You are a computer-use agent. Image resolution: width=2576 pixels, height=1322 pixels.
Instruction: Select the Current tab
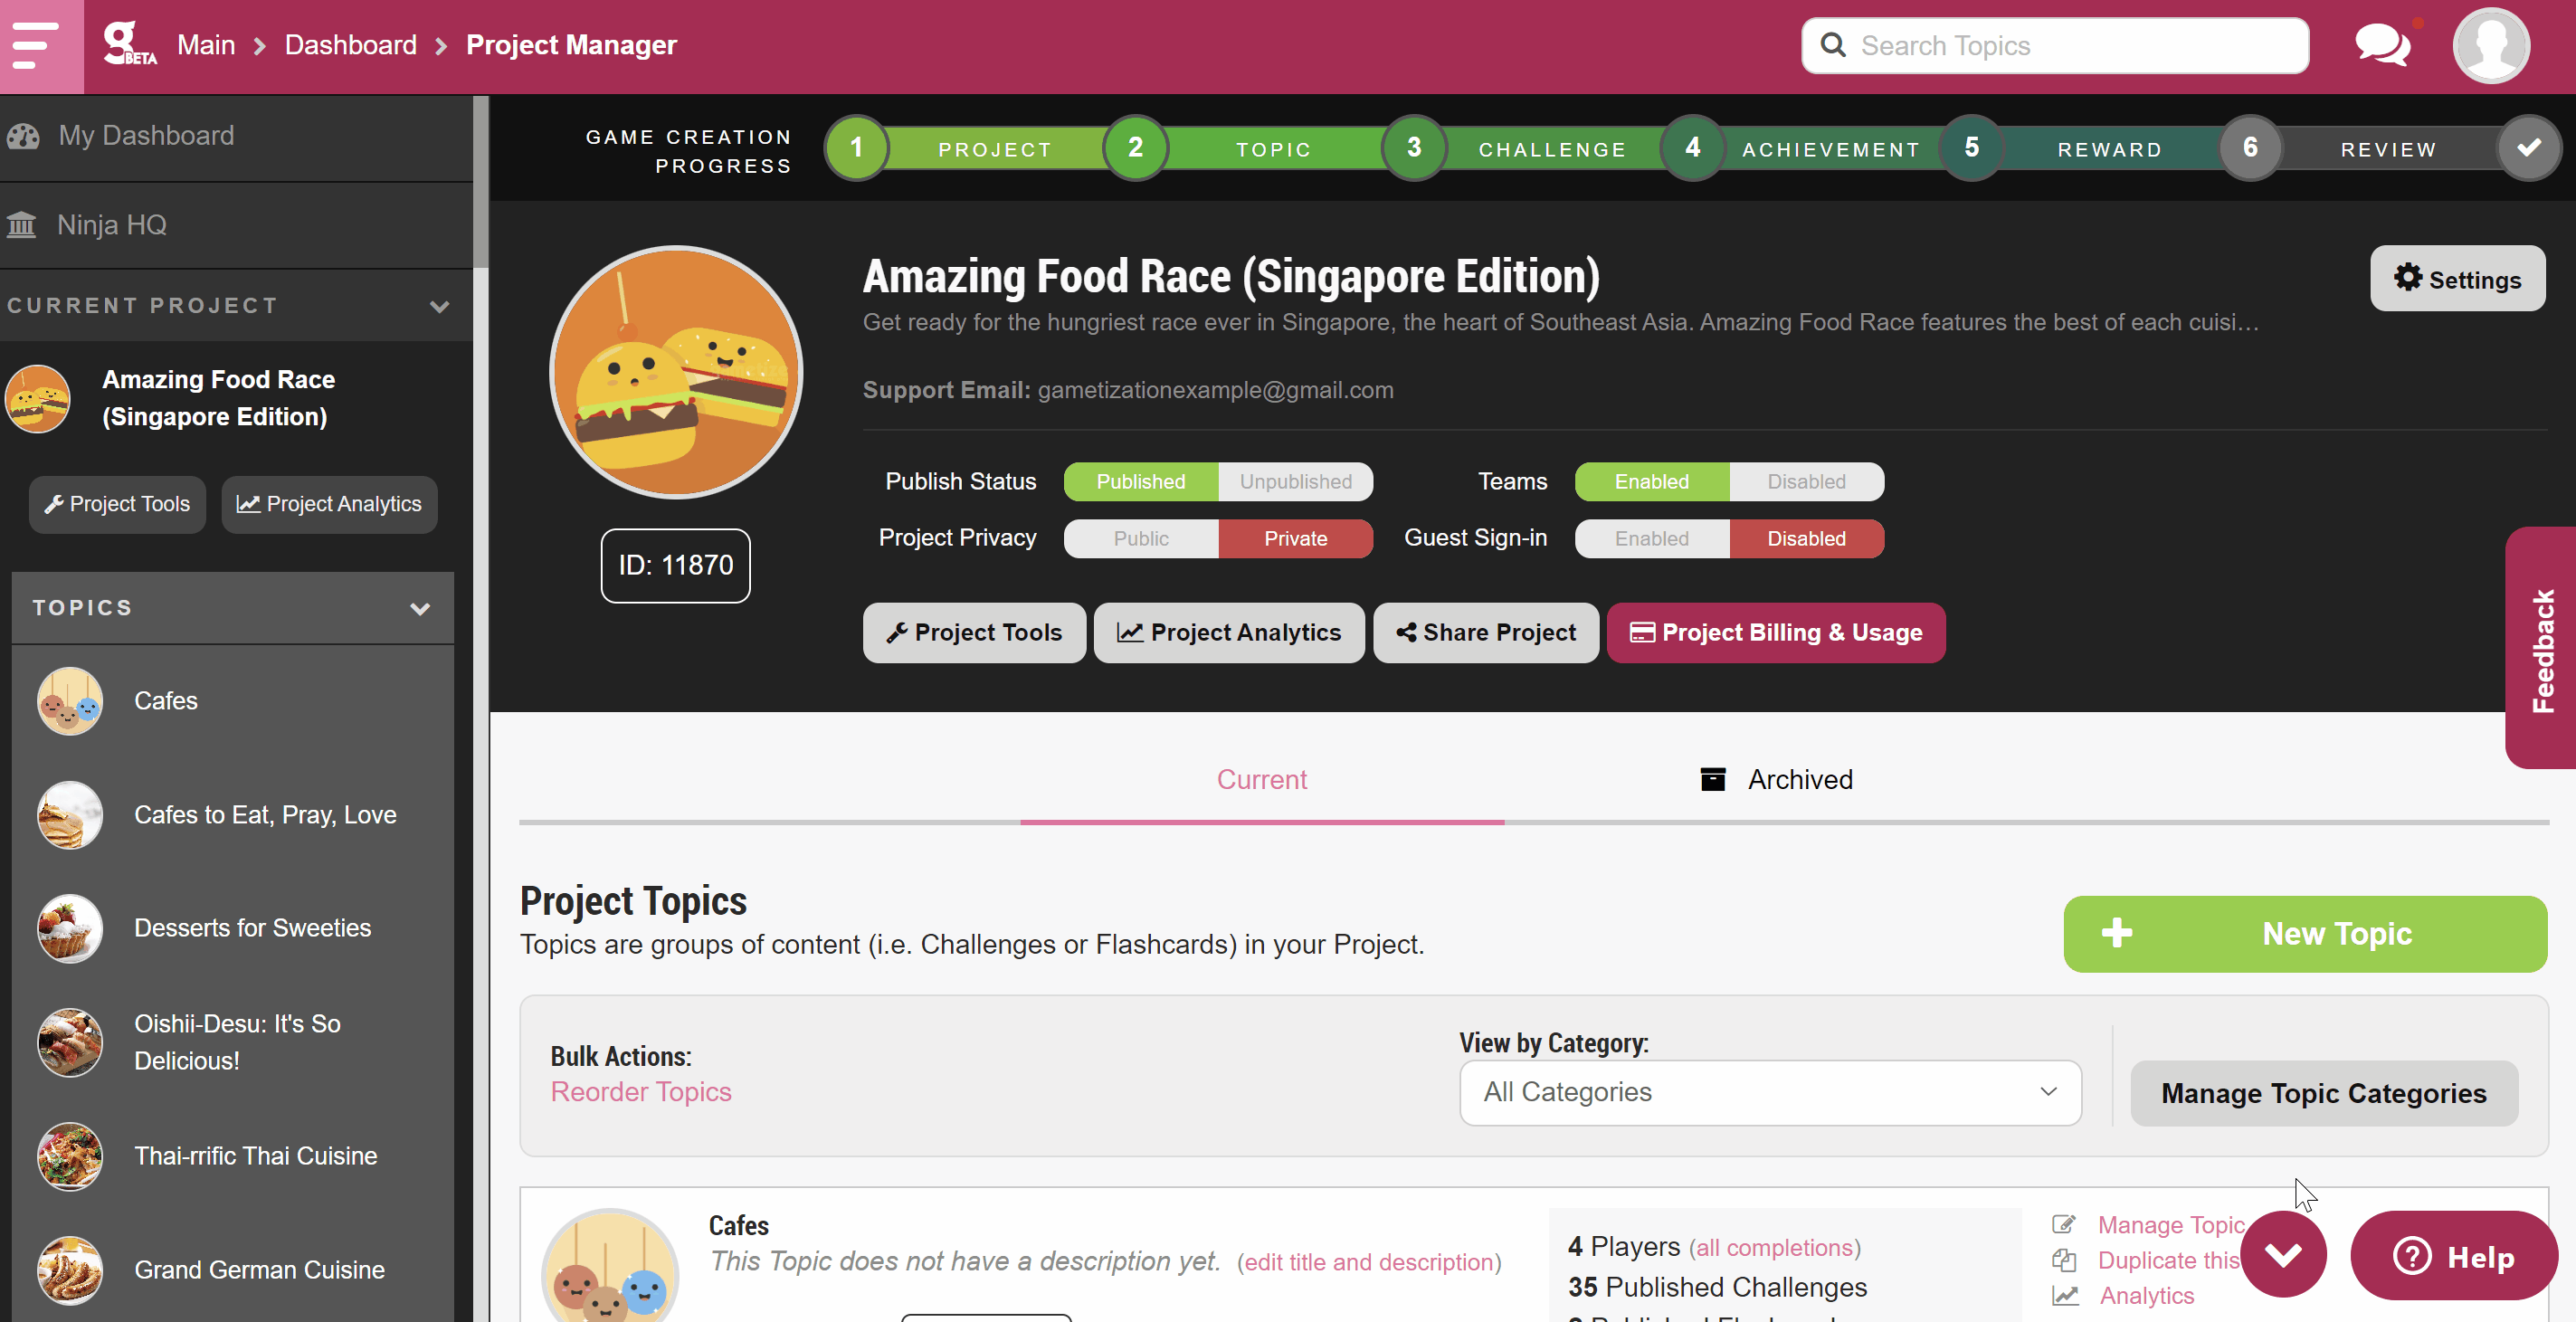[x=1261, y=780]
